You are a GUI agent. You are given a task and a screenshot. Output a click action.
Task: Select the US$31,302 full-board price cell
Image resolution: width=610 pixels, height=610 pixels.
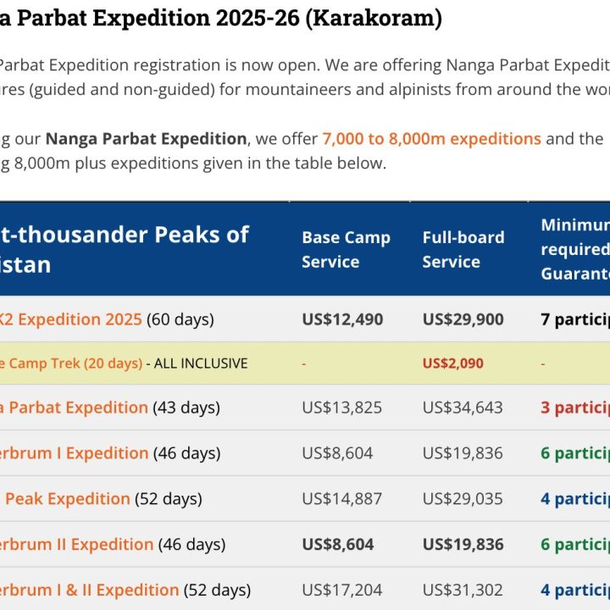tap(463, 591)
